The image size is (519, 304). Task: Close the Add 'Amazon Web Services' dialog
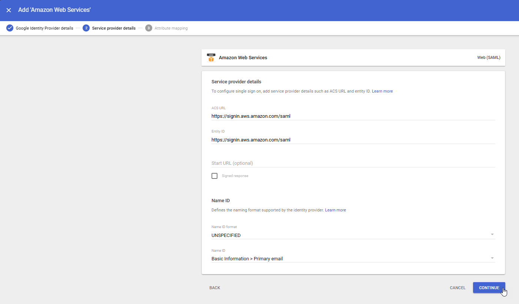click(x=9, y=10)
